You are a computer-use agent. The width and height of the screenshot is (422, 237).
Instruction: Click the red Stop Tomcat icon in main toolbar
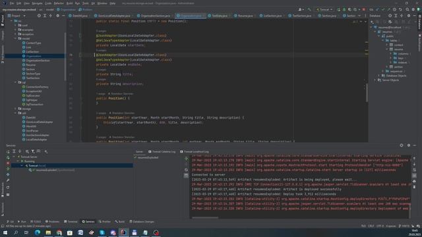[364, 9]
